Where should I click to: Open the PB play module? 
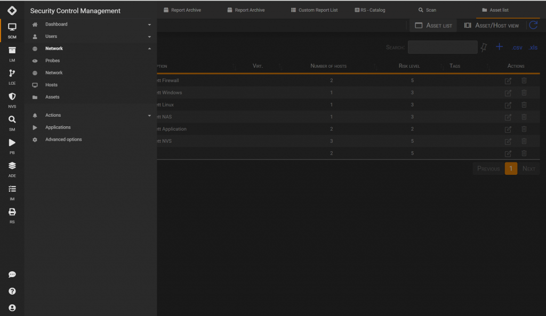pyautogui.click(x=12, y=147)
